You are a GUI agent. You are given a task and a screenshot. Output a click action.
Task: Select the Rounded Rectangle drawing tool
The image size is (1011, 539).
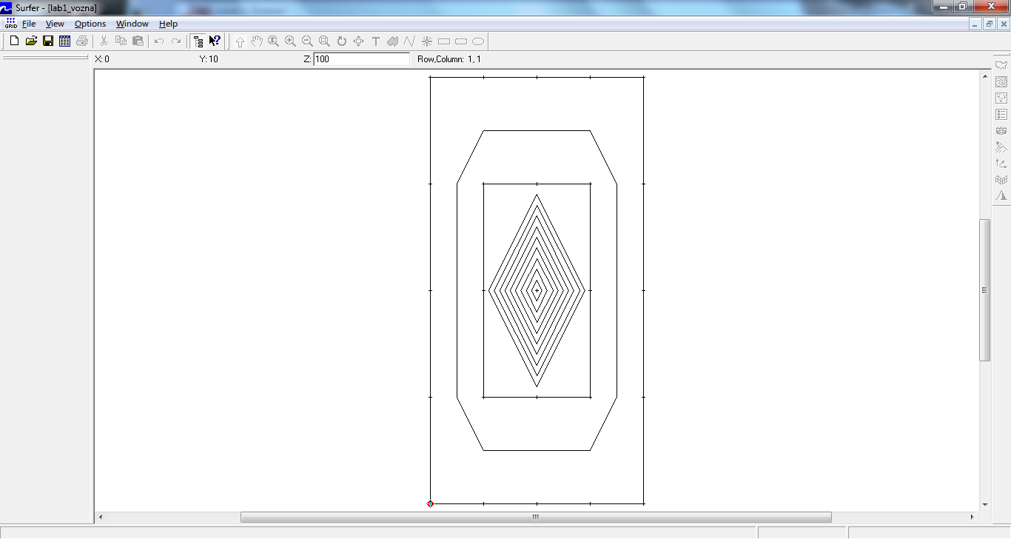[x=461, y=41]
